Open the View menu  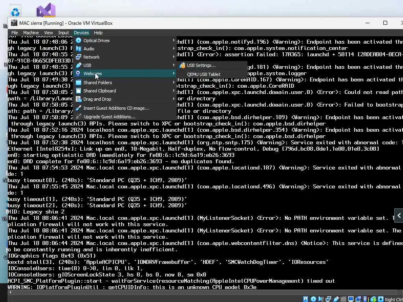(x=48, y=33)
